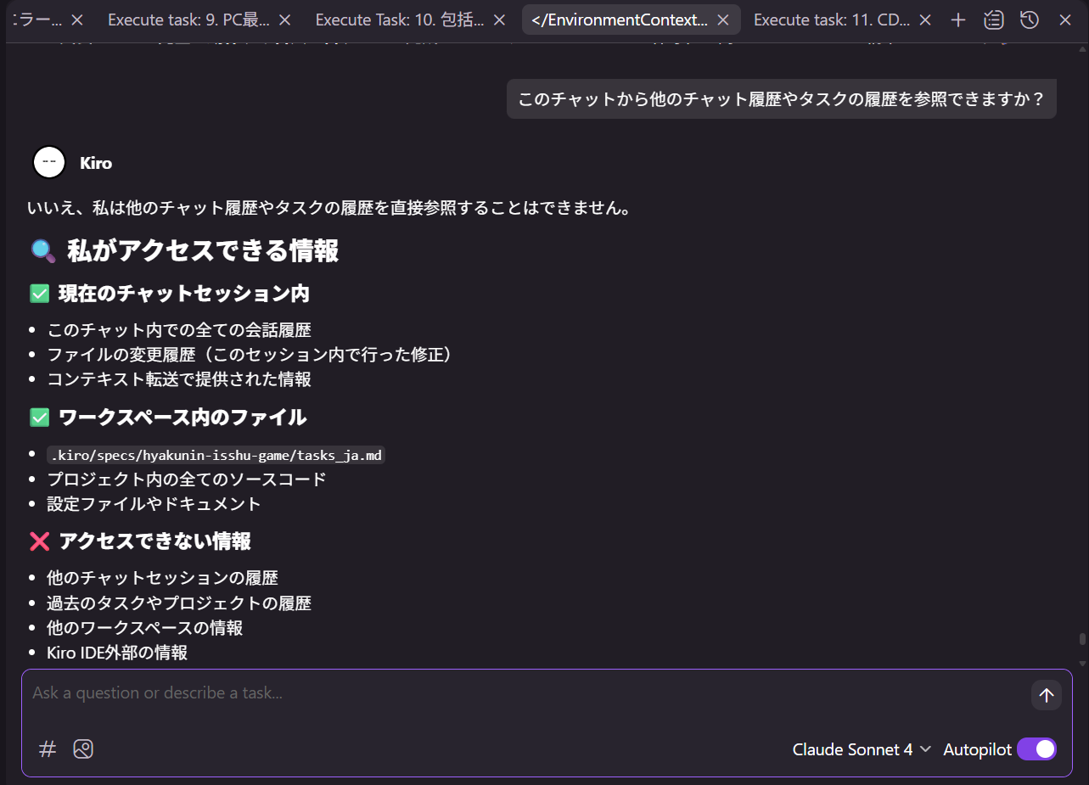Click the send message arrow button
The height and width of the screenshot is (785, 1089).
[1046, 694]
